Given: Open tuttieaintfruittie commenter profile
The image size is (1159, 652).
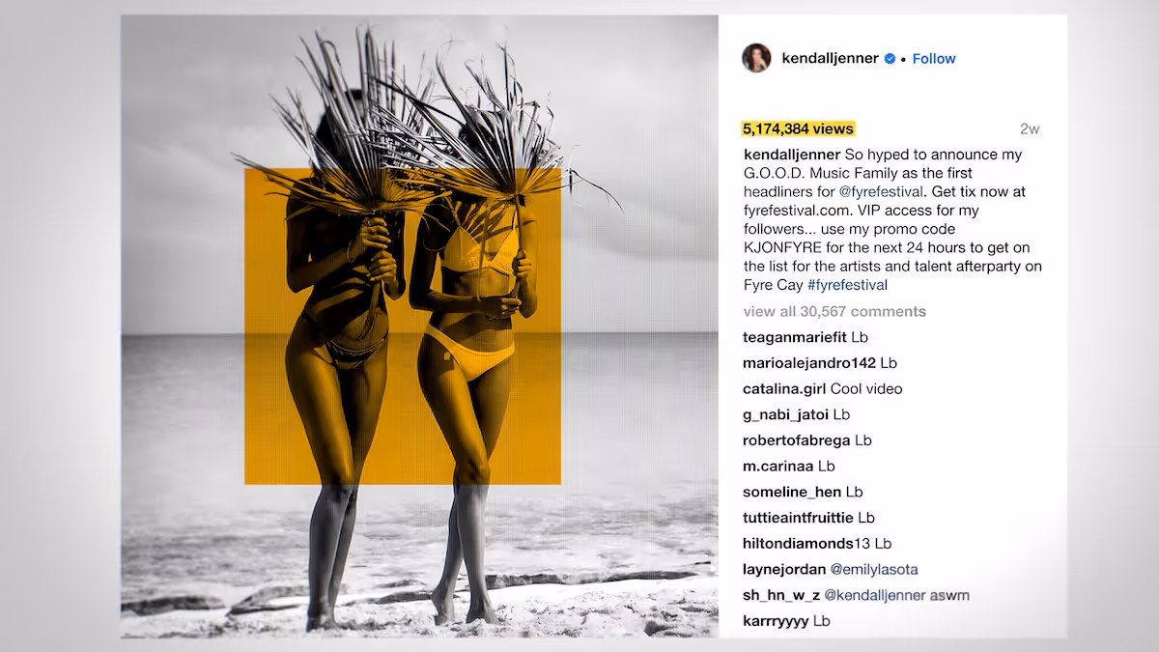Looking at the screenshot, I should (x=798, y=518).
